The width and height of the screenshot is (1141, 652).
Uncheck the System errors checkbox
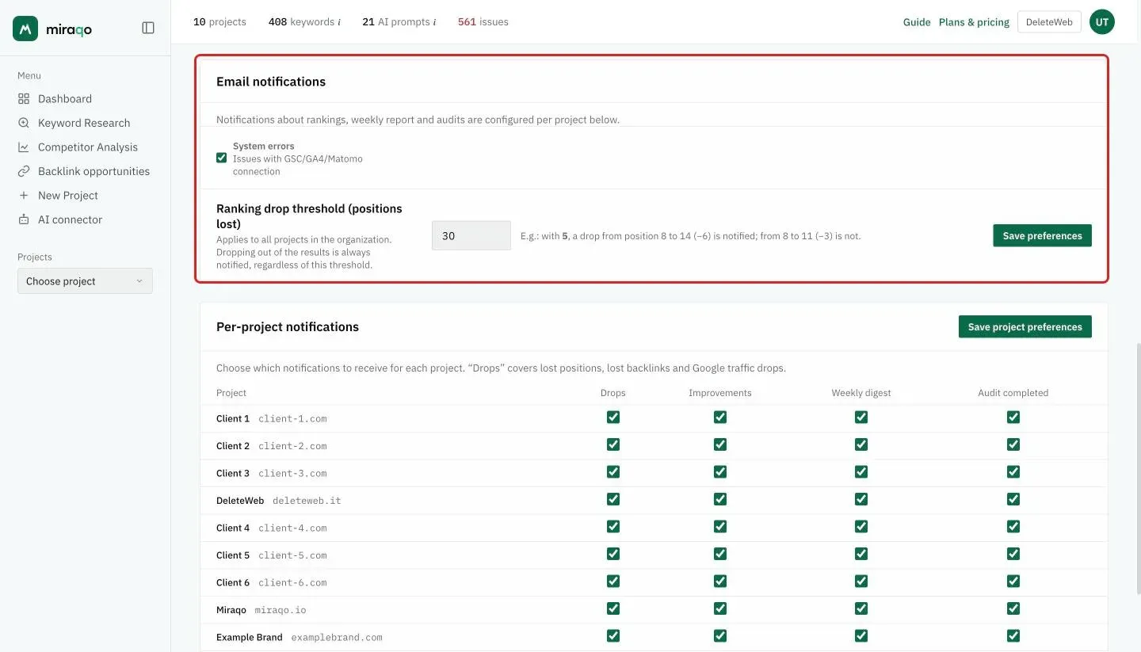coord(222,158)
